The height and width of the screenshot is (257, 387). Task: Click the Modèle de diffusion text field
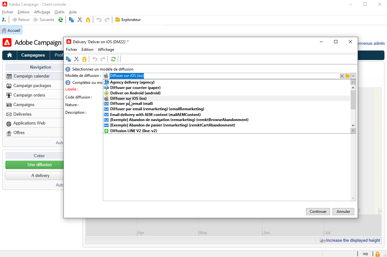point(224,76)
